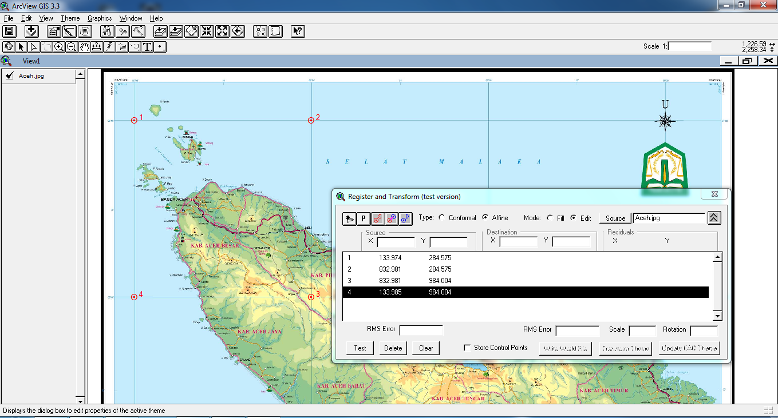
Task: Click the Add Theme icon
Action: click(x=31, y=31)
